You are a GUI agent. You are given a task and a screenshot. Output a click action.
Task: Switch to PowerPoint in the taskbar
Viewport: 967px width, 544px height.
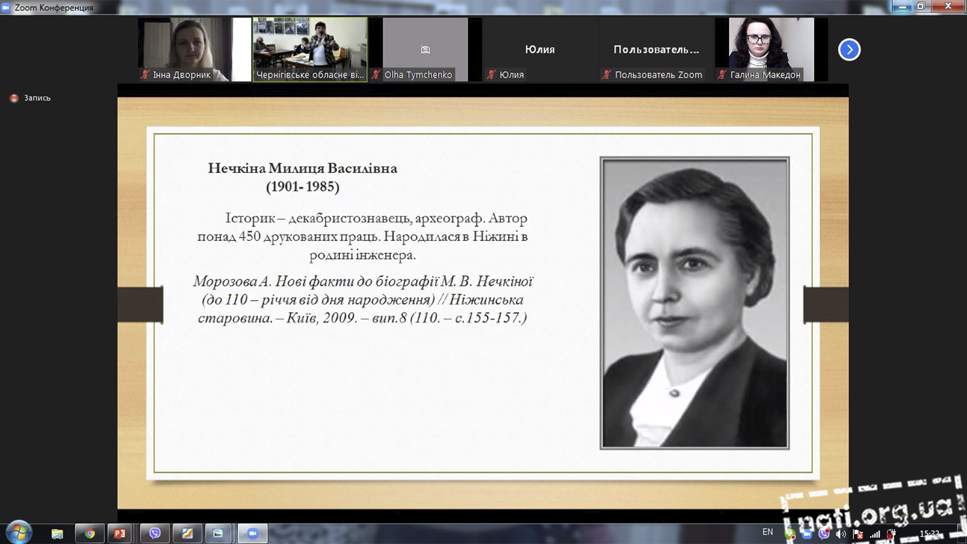point(120,533)
